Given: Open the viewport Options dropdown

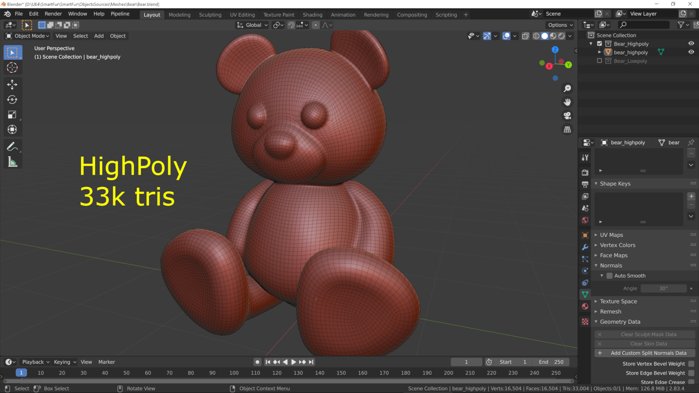Looking at the screenshot, I should [x=560, y=25].
